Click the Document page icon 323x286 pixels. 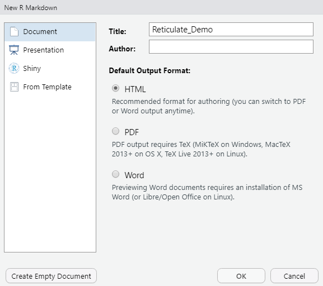coord(14,32)
